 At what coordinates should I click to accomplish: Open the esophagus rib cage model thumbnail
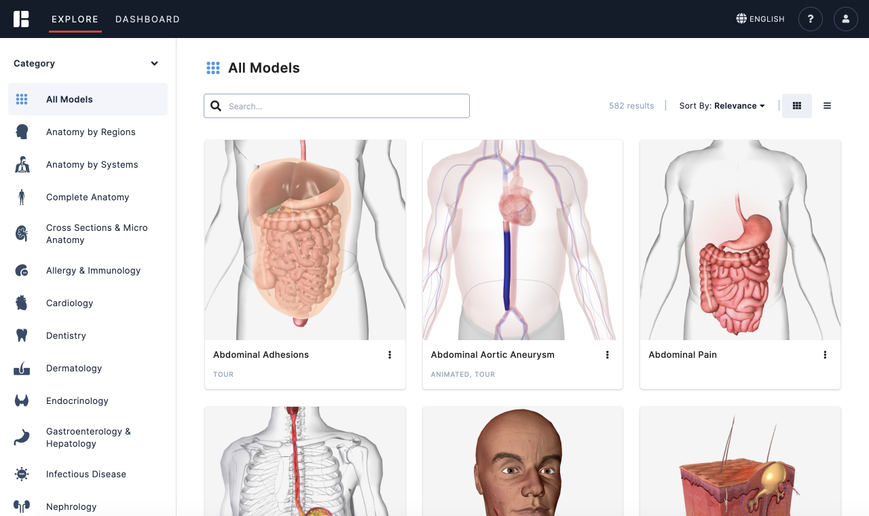click(305, 461)
